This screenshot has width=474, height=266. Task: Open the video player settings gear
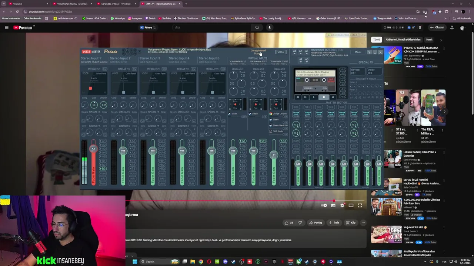[x=342, y=205]
